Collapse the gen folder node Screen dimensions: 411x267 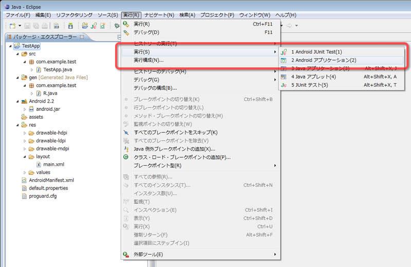(x=17, y=78)
